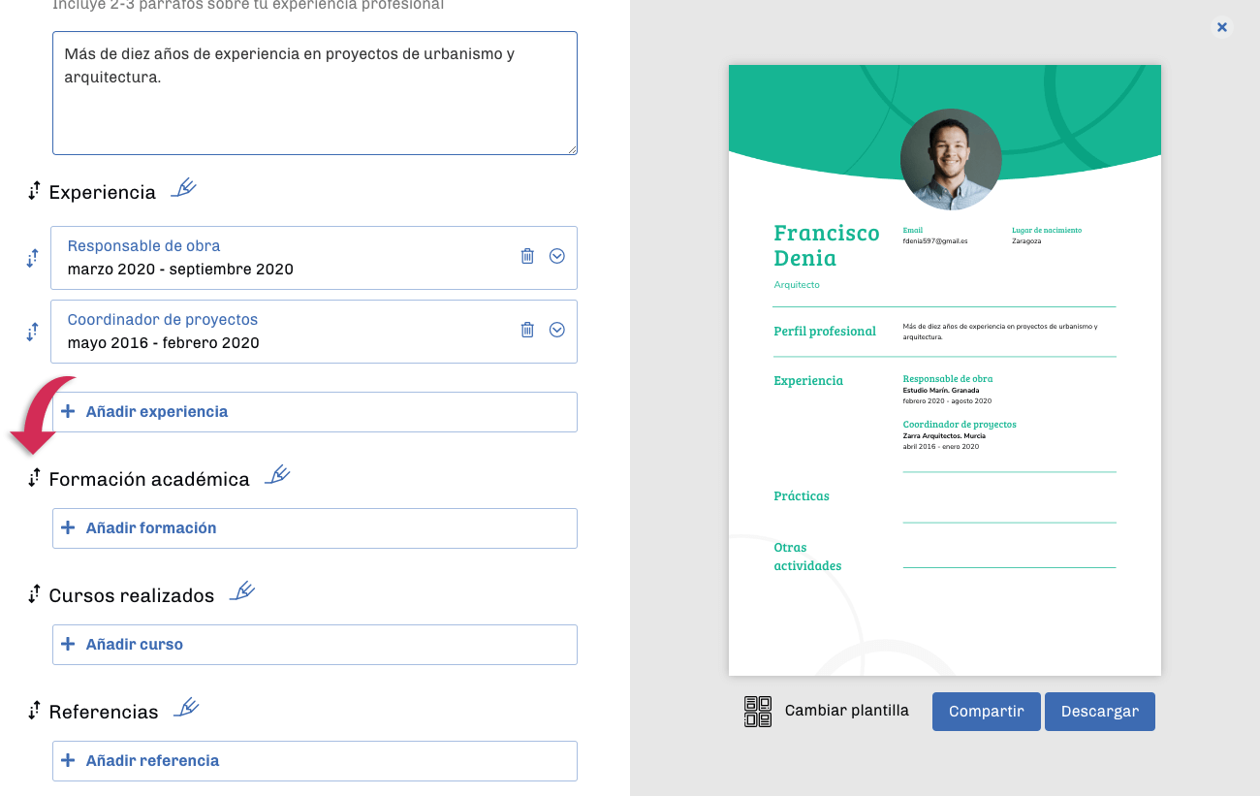Image resolution: width=1260 pixels, height=796 pixels.
Task: Add a new referencia
Action: click(x=315, y=761)
